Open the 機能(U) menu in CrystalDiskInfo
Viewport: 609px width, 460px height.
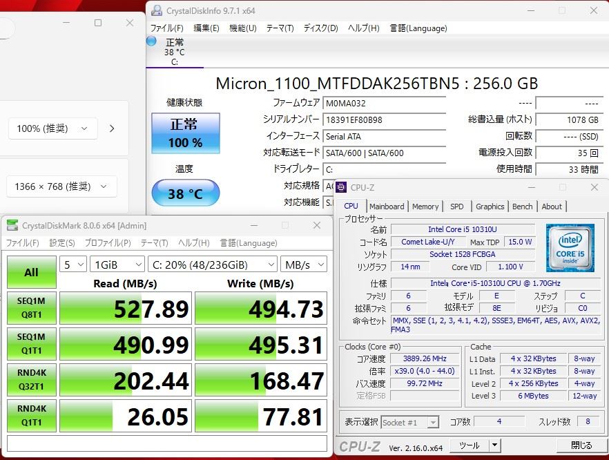pyautogui.click(x=242, y=28)
